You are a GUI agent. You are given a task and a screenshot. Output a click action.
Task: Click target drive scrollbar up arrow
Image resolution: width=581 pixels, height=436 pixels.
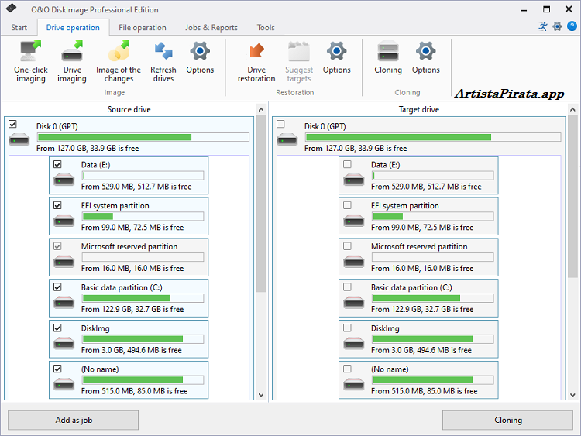point(572,109)
